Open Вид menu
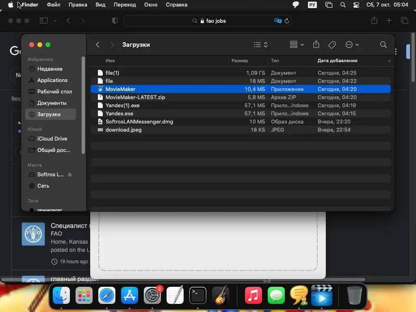The width and height of the screenshot is (416, 312). (101, 5)
